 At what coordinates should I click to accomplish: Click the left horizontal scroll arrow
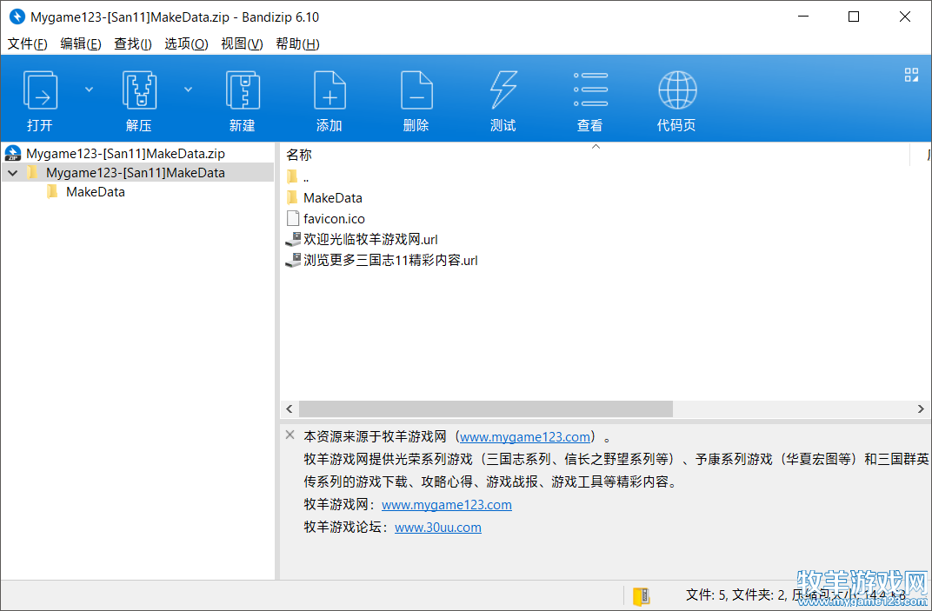[x=290, y=408]
